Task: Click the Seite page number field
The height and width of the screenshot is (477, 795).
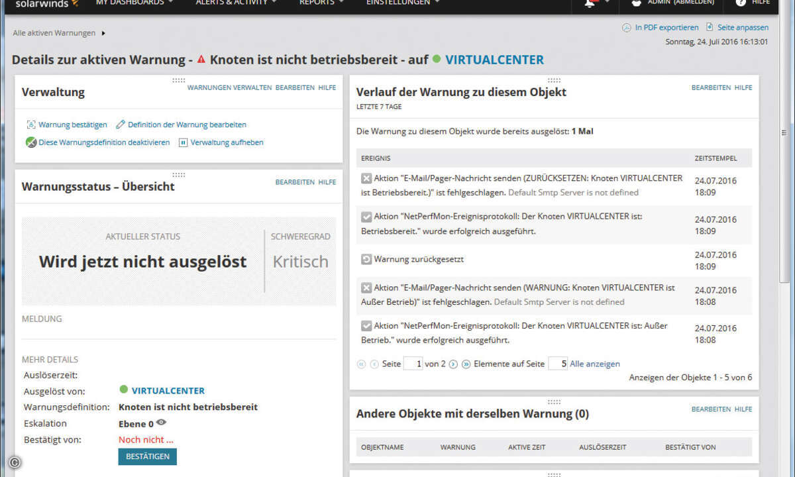Action: (413, 364)
